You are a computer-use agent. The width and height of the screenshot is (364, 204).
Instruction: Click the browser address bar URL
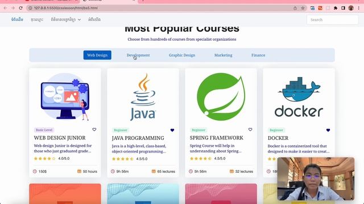pos(66,8)
